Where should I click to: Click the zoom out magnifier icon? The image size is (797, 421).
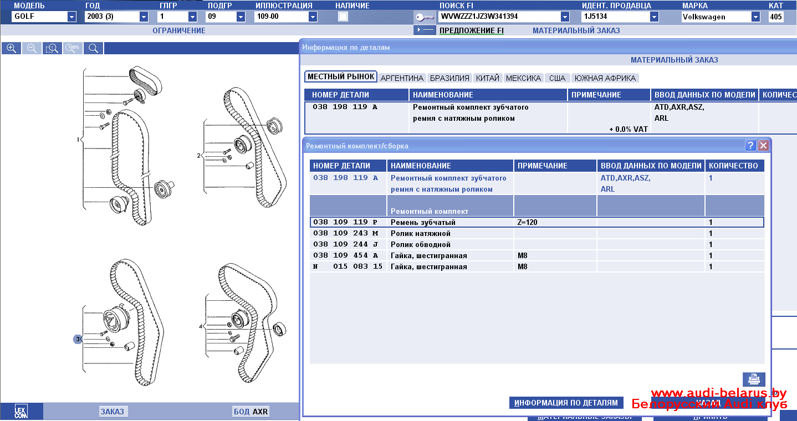32,48
